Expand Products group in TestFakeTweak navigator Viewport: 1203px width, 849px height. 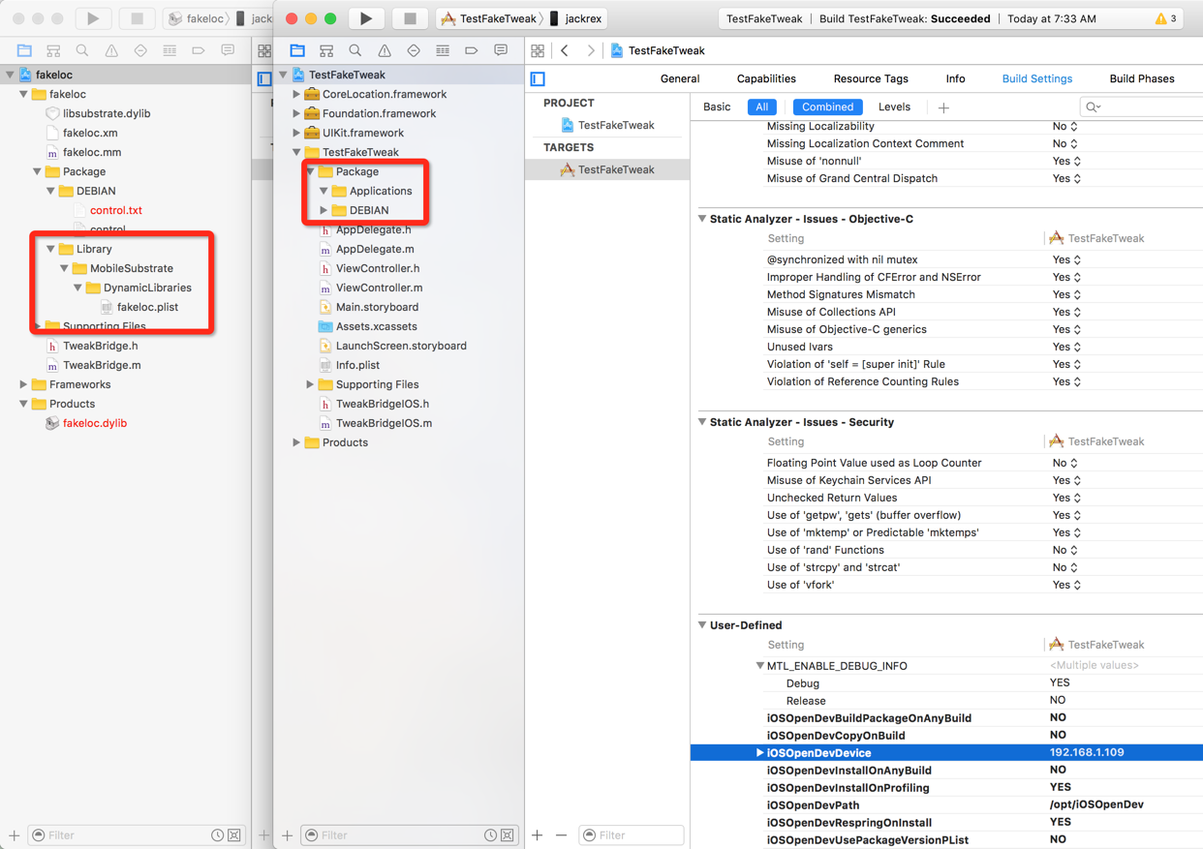click(x=296, y=442)
